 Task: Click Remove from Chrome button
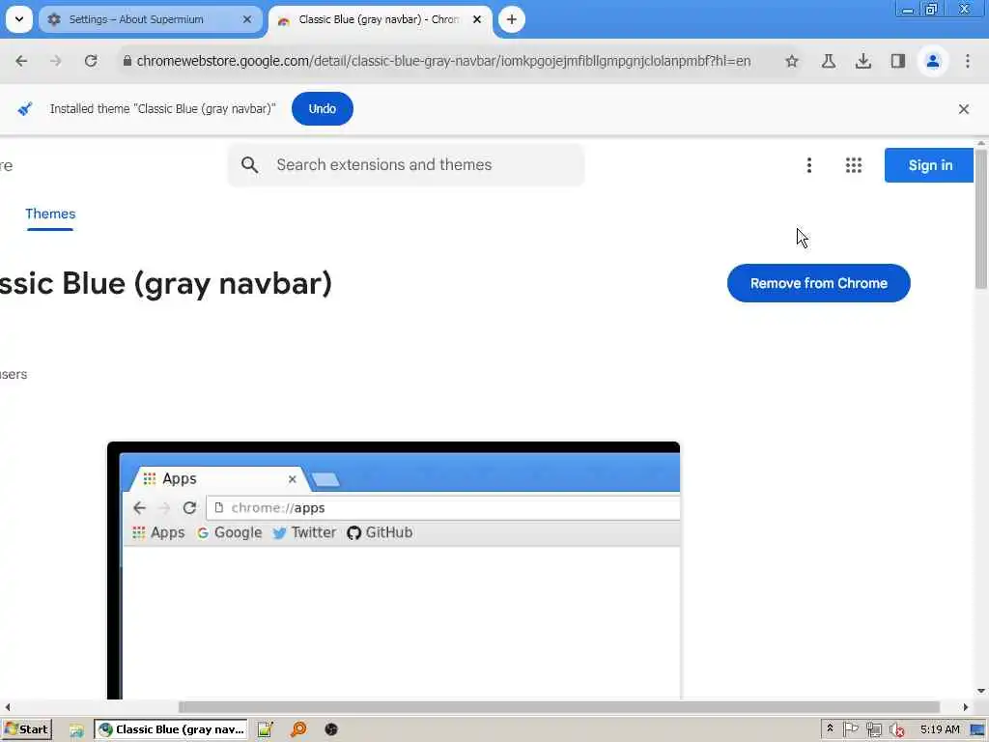(x=819, y=283)
